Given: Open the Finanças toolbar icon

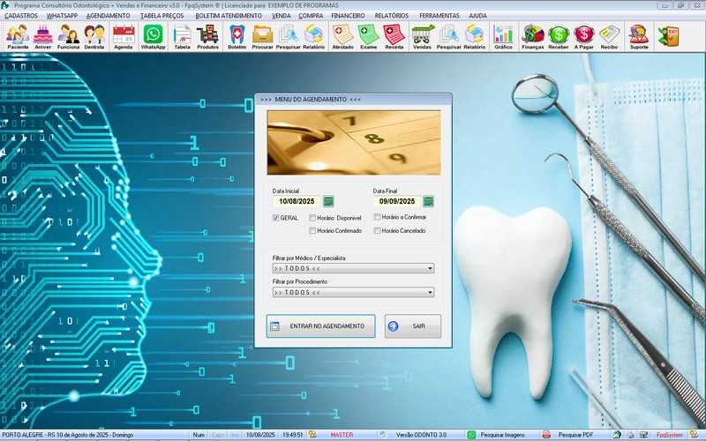Looking at the screenshot, I should pyautogui.click(x=532, y=35).
